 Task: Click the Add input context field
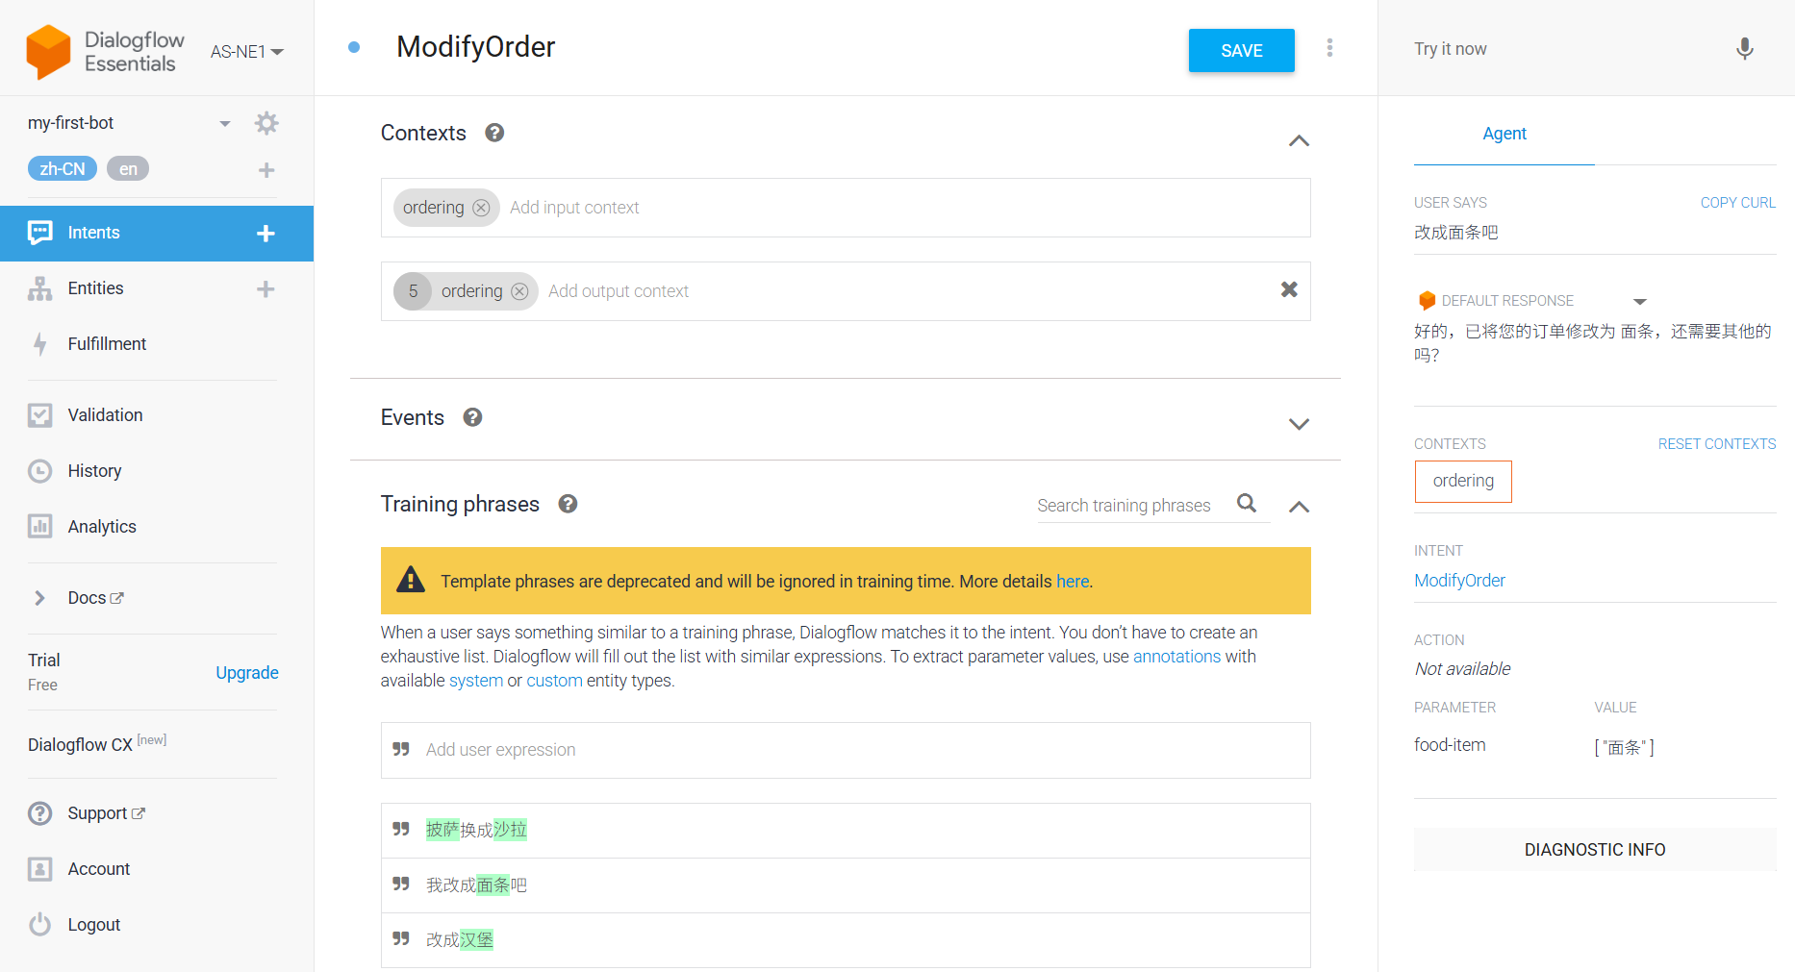pos(574,208)
